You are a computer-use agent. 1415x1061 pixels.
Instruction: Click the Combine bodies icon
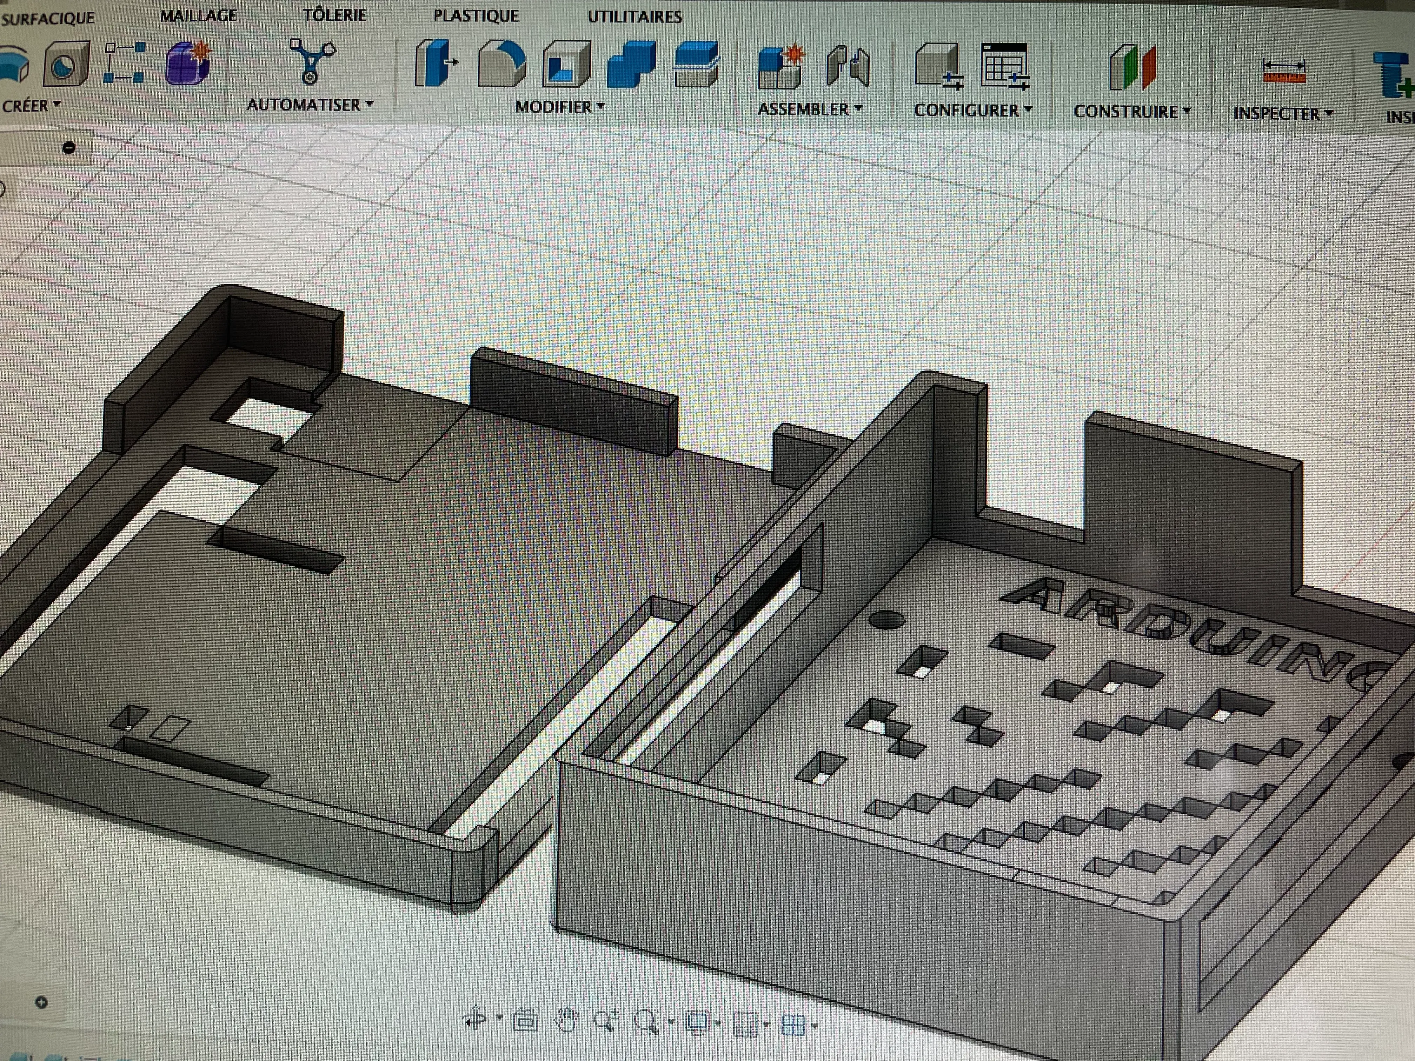coord(631,65)
